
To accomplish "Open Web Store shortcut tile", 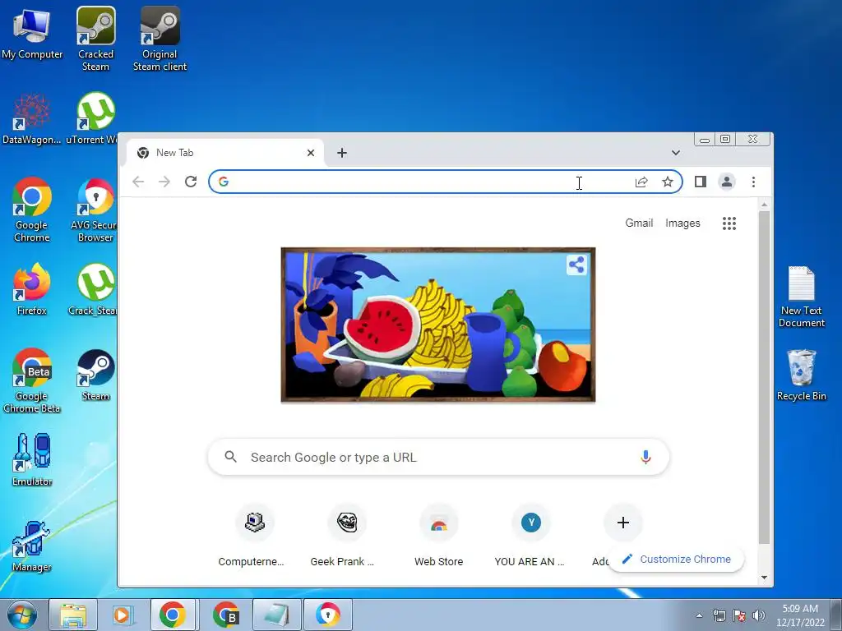I will (439, 534).
